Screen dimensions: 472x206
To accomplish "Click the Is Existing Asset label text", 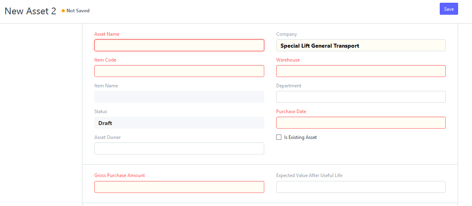I will (300, 137).
